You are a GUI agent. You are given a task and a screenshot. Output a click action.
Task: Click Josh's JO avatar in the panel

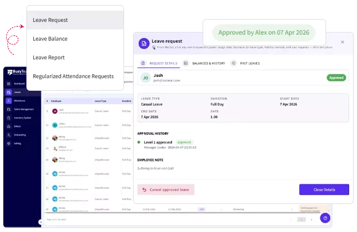[x=145, y=78]
